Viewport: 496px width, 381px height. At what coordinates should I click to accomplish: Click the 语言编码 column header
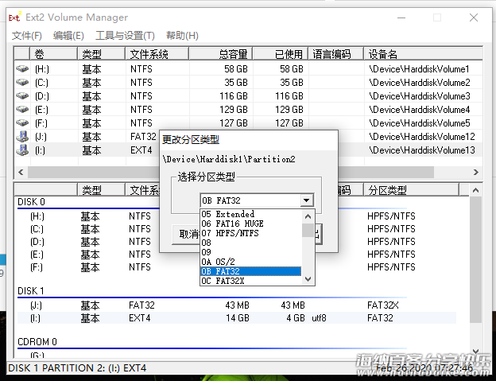[336, 54]
